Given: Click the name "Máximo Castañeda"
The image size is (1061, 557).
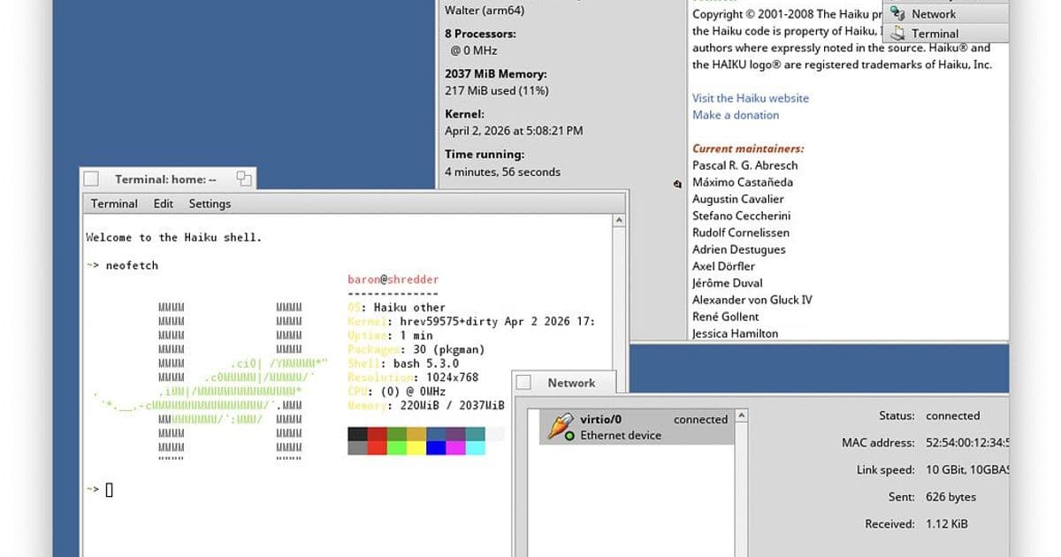Looking at the screenshot, I should [743, 182].
